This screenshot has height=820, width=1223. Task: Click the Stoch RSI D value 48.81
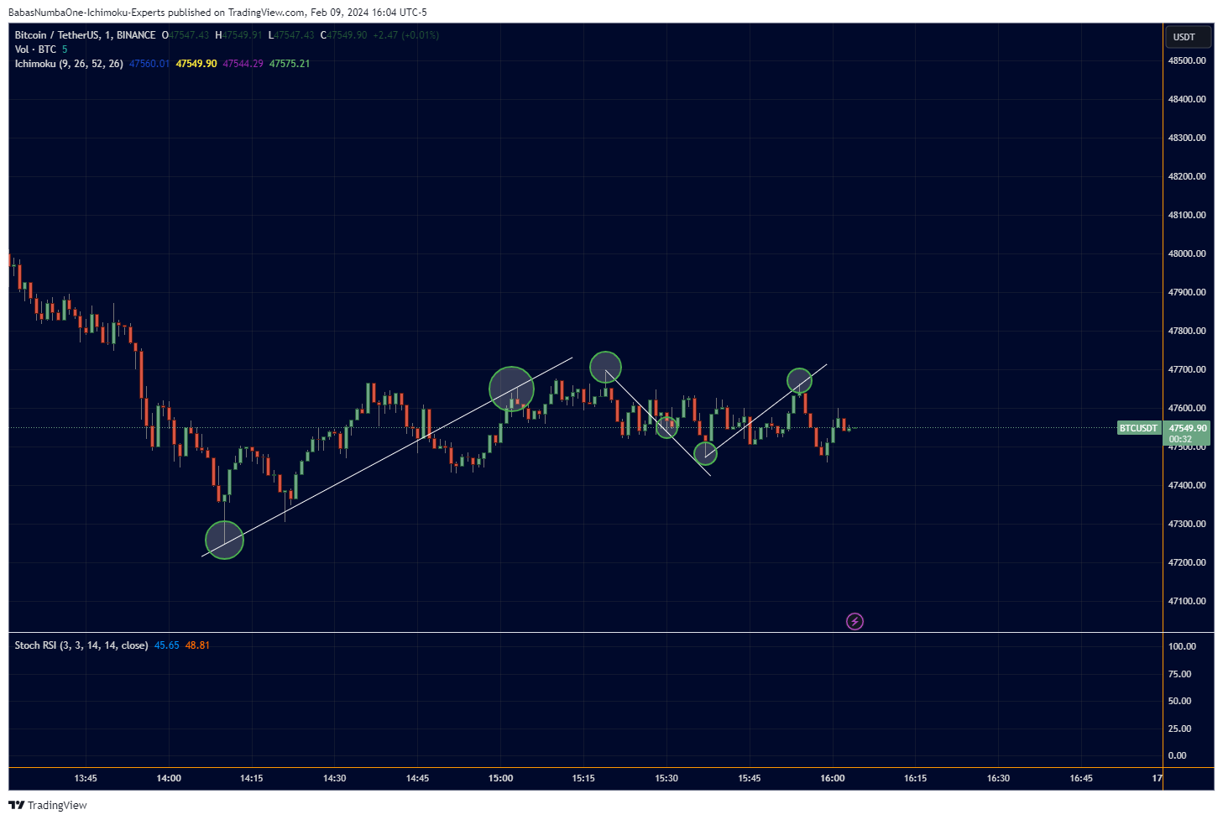click(x=197, y=645)
